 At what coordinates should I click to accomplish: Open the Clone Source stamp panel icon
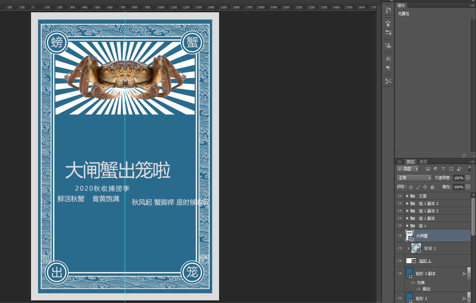click(x=388, y=46)
